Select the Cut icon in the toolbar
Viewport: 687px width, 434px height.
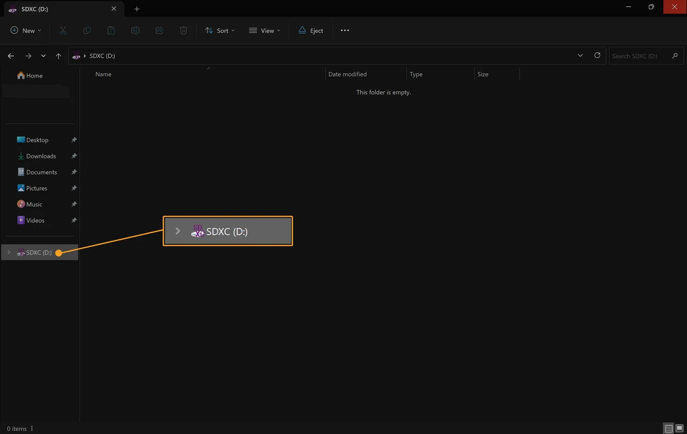(x=63, y=30)
